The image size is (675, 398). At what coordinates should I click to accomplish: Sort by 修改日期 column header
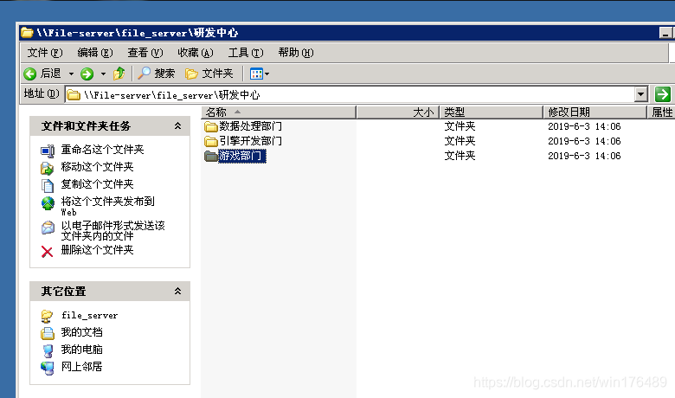[x=595, y=112]
